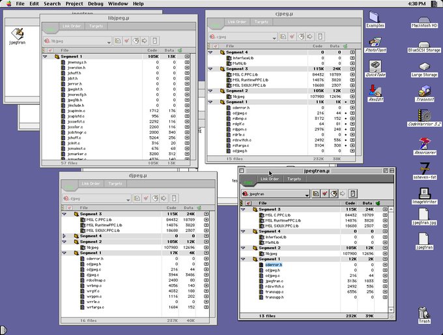Switch to Targets tab in cjpeg.µ
Screen dimensions: 443x335
coord(261,22)
